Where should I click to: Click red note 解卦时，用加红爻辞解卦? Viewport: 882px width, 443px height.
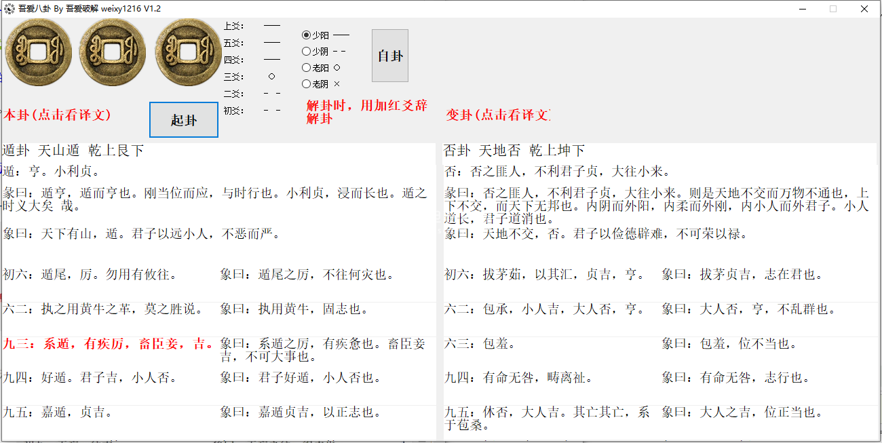point(367,112)
